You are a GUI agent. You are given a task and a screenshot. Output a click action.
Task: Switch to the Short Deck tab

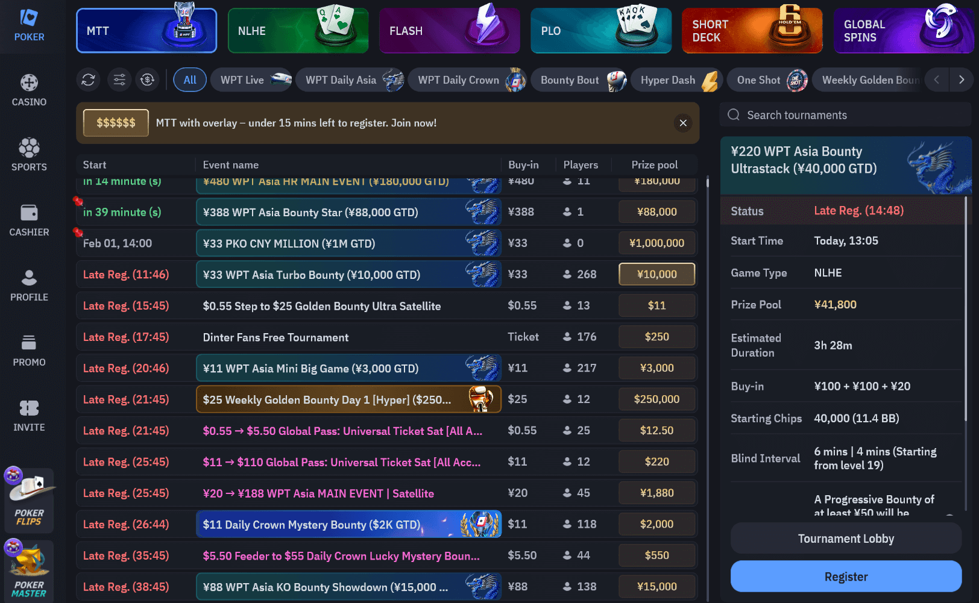(752, 31)
